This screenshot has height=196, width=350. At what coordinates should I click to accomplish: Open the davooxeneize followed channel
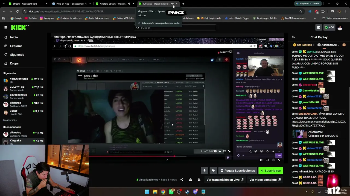coord(23,96)
